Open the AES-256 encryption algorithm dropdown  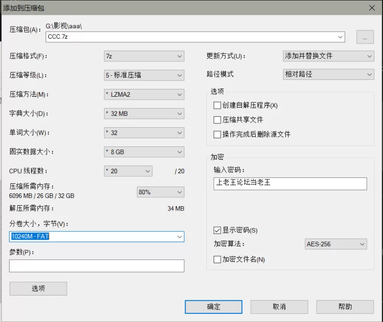pos(336,244)
